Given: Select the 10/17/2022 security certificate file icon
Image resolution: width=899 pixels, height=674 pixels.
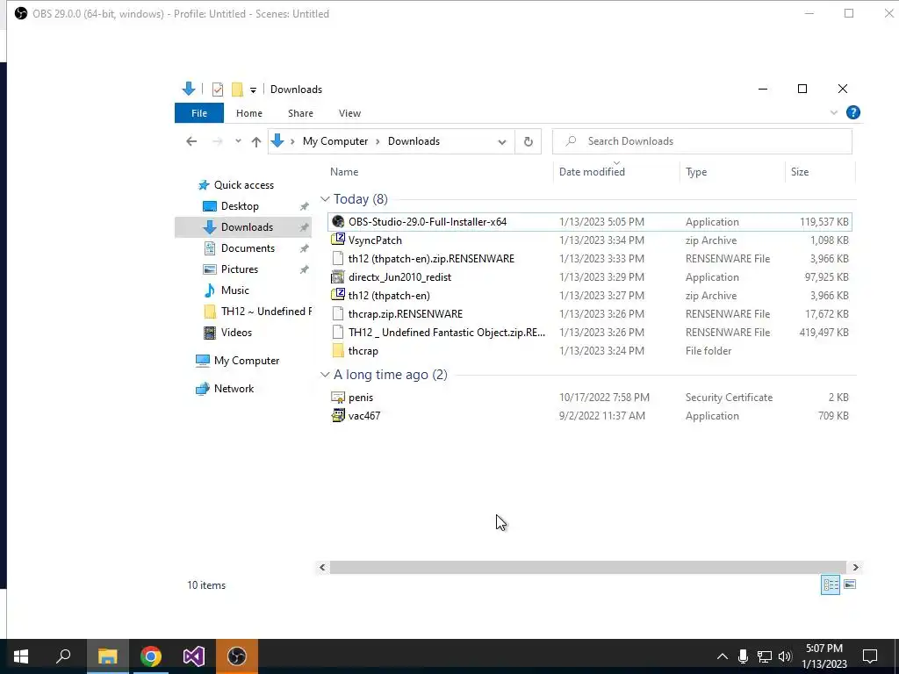Looking at the screenshot, I should (338, 398).
